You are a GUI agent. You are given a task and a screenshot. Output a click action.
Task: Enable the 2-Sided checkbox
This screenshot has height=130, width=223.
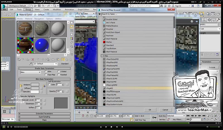click(59, 71)
